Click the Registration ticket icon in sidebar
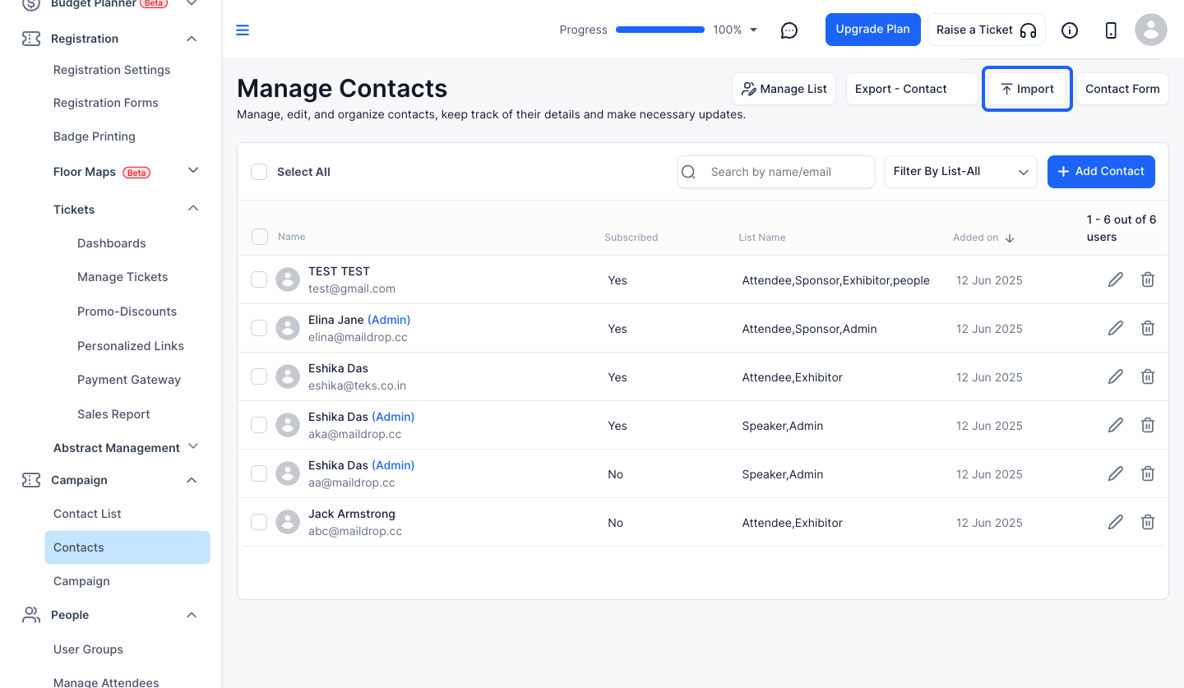The width and height of the screenshot is (1184, 688). [31, 39]
